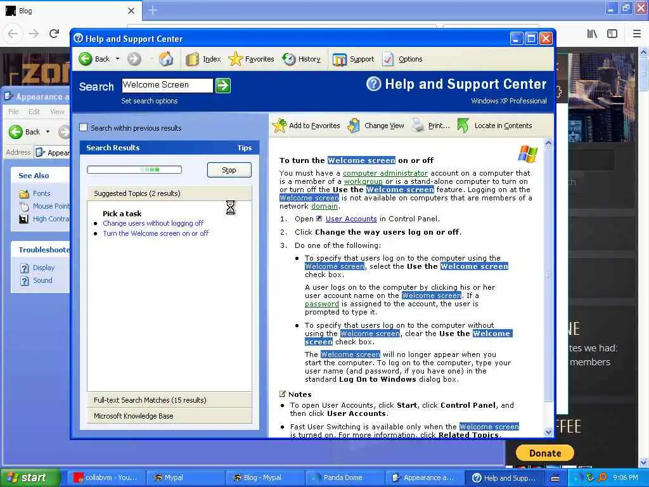649x487 pixels.
Task: Click the taskbar clock showing 9:06 PM
Action: click(625, 477)
